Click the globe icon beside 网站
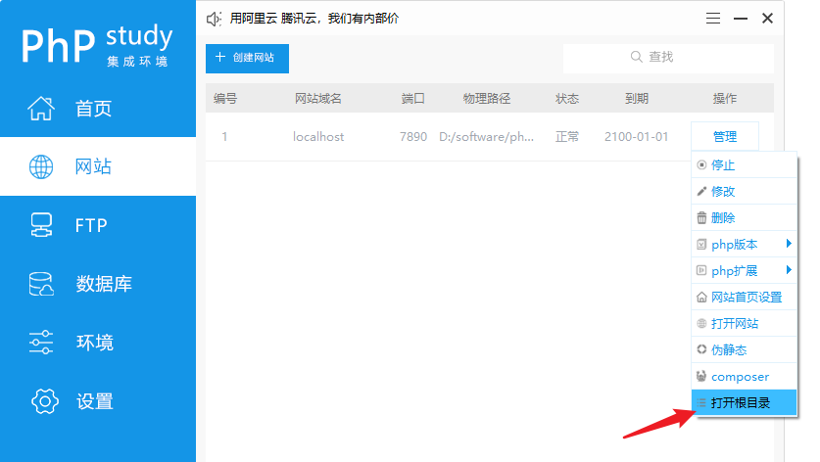 [x=41, y=166]
